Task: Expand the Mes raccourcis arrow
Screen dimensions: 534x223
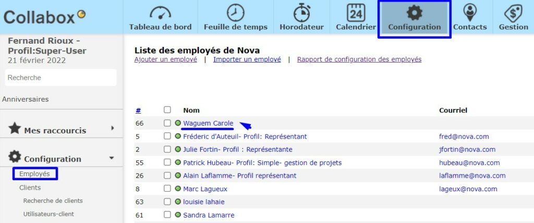Action: [112, 128]
